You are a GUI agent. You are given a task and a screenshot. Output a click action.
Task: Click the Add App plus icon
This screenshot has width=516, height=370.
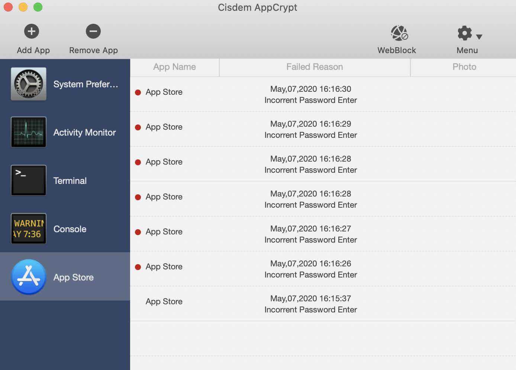(x=32, y=31)
